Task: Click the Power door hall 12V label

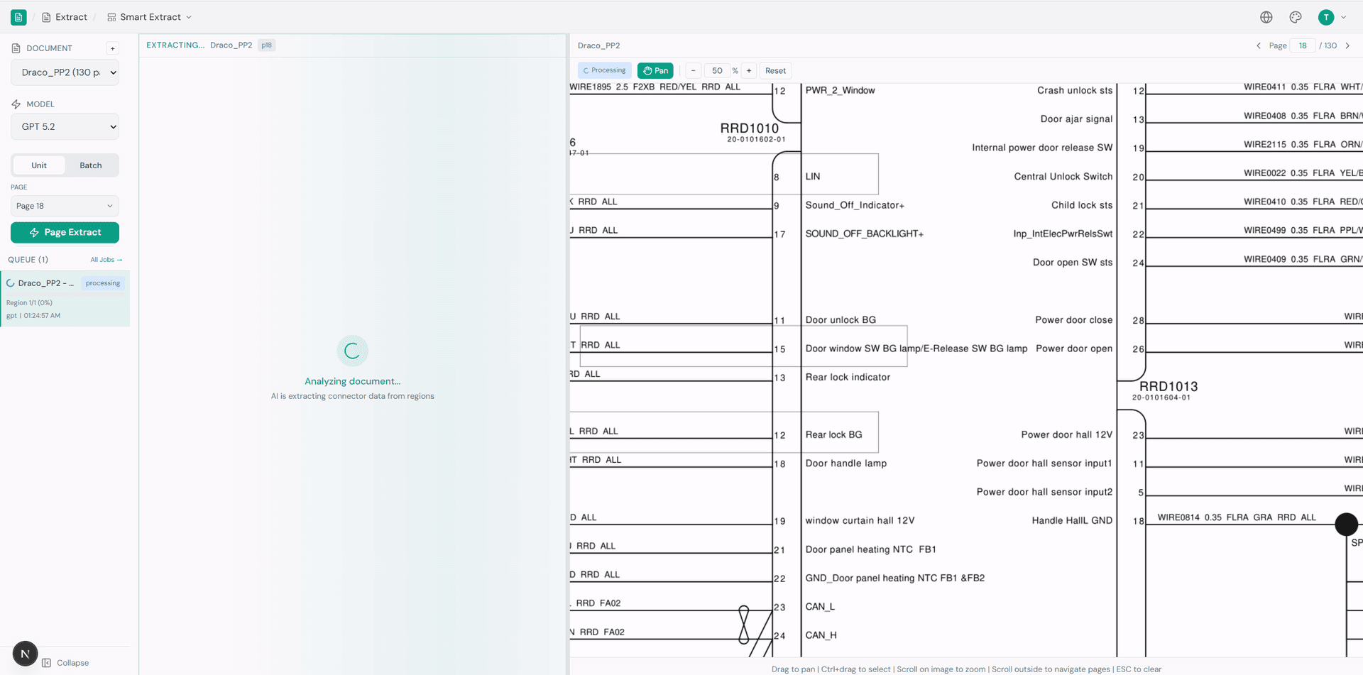Action: click(1066, 434)
